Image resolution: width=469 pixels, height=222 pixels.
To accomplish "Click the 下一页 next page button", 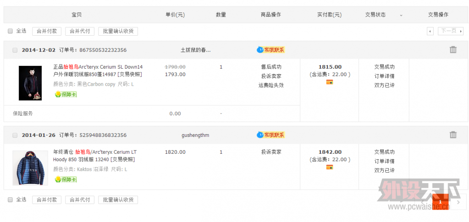I will 451,31.
